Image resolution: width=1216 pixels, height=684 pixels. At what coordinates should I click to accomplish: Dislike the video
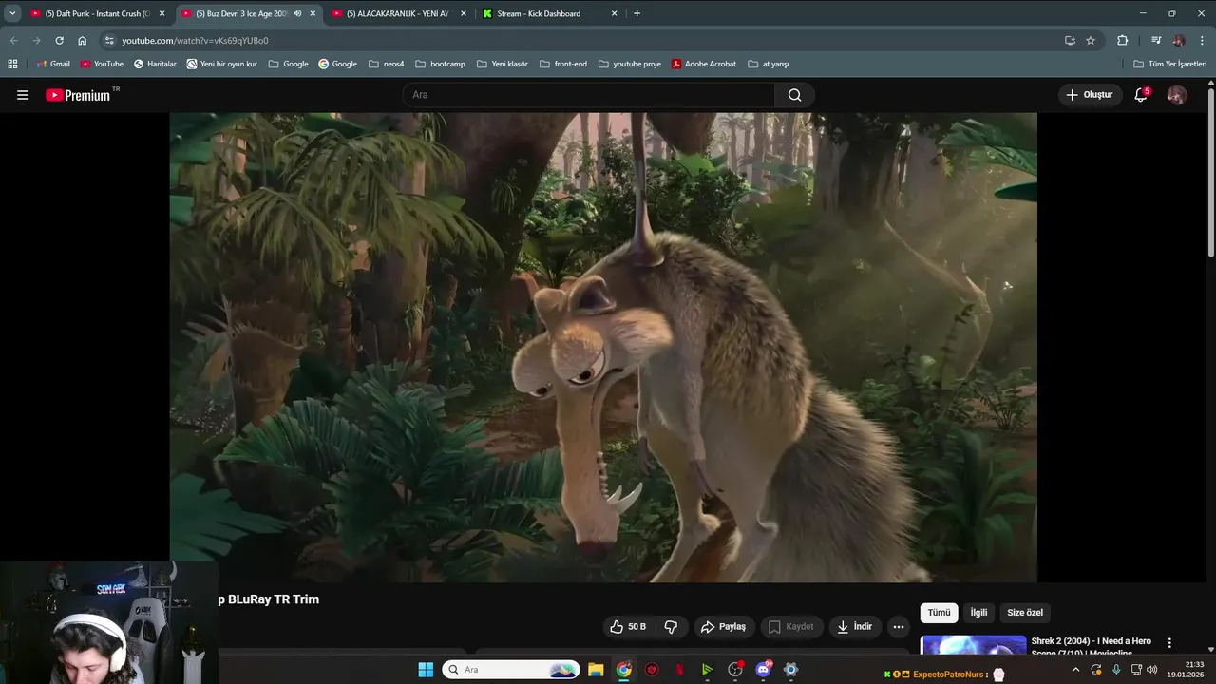pyautogui.click(x=671, y=627)
